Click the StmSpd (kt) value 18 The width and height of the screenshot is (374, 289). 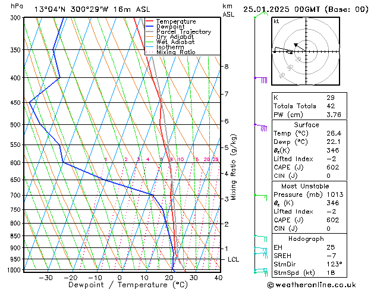pos(331,273)
